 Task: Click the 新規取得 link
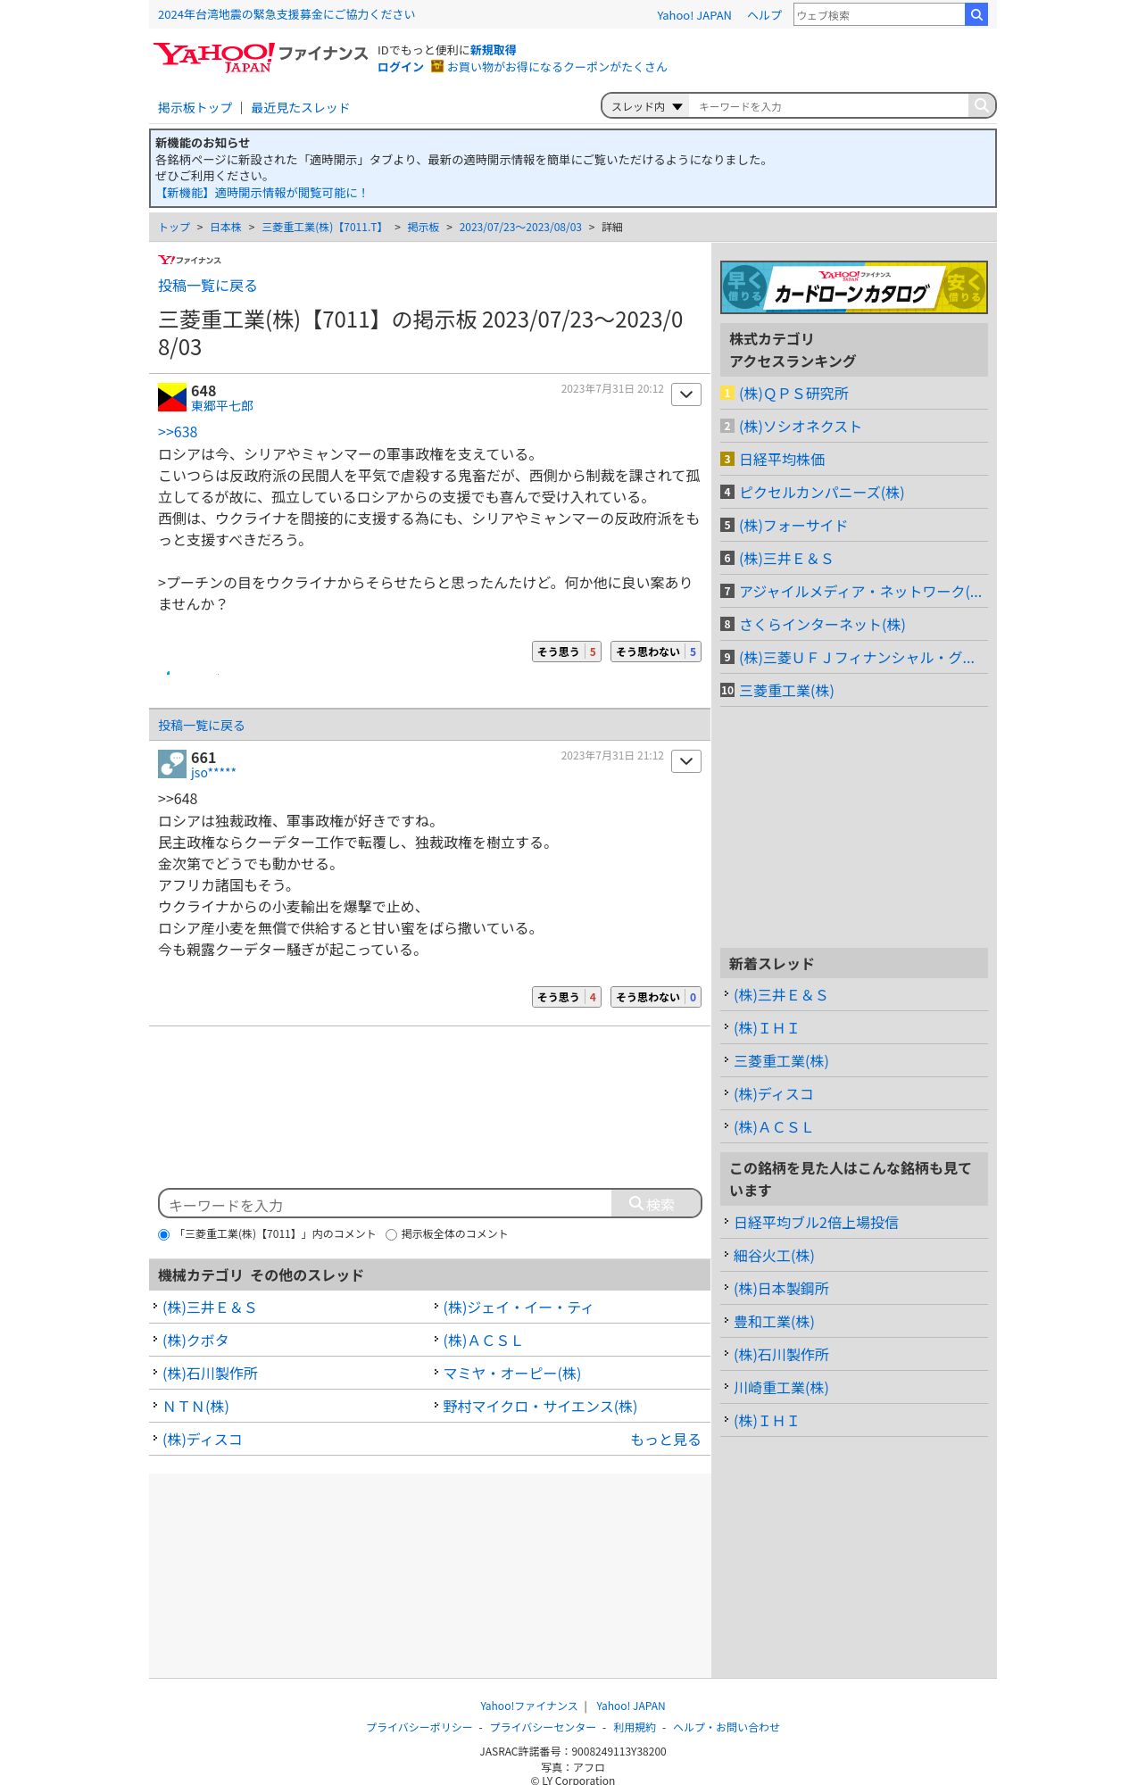tap(493, 50)
